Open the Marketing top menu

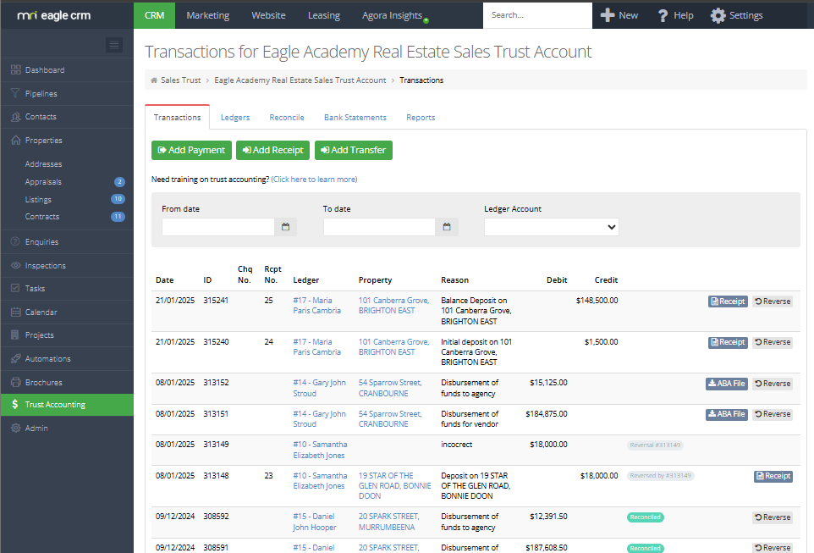(x=207, y=15)
